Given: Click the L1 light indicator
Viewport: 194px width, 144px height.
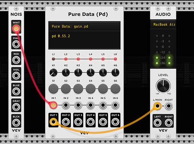Looking at the screenshot, I should click(53, 59).
